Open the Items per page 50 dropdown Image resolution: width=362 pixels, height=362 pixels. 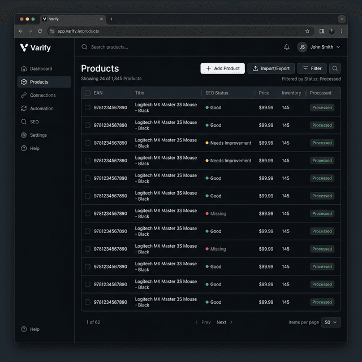[x=331, y=322]
